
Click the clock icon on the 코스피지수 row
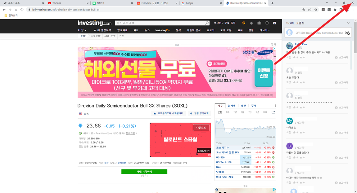pos(273,148)
